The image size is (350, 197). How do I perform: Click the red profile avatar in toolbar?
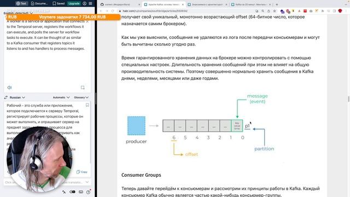click(340, 11)
